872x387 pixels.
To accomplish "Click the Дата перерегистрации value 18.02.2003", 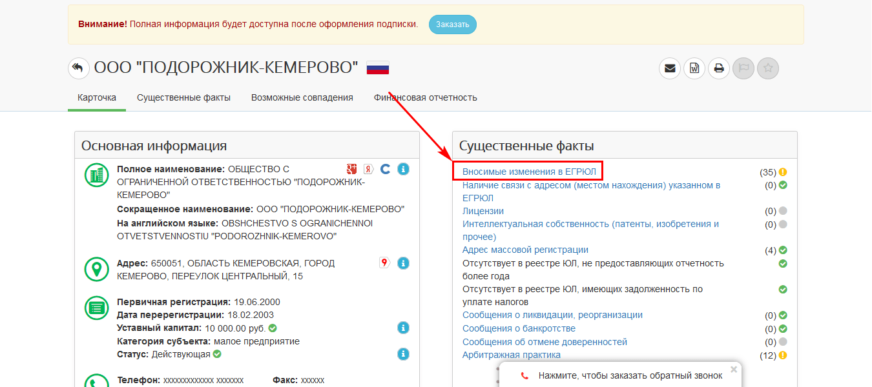I will point(251,315).
